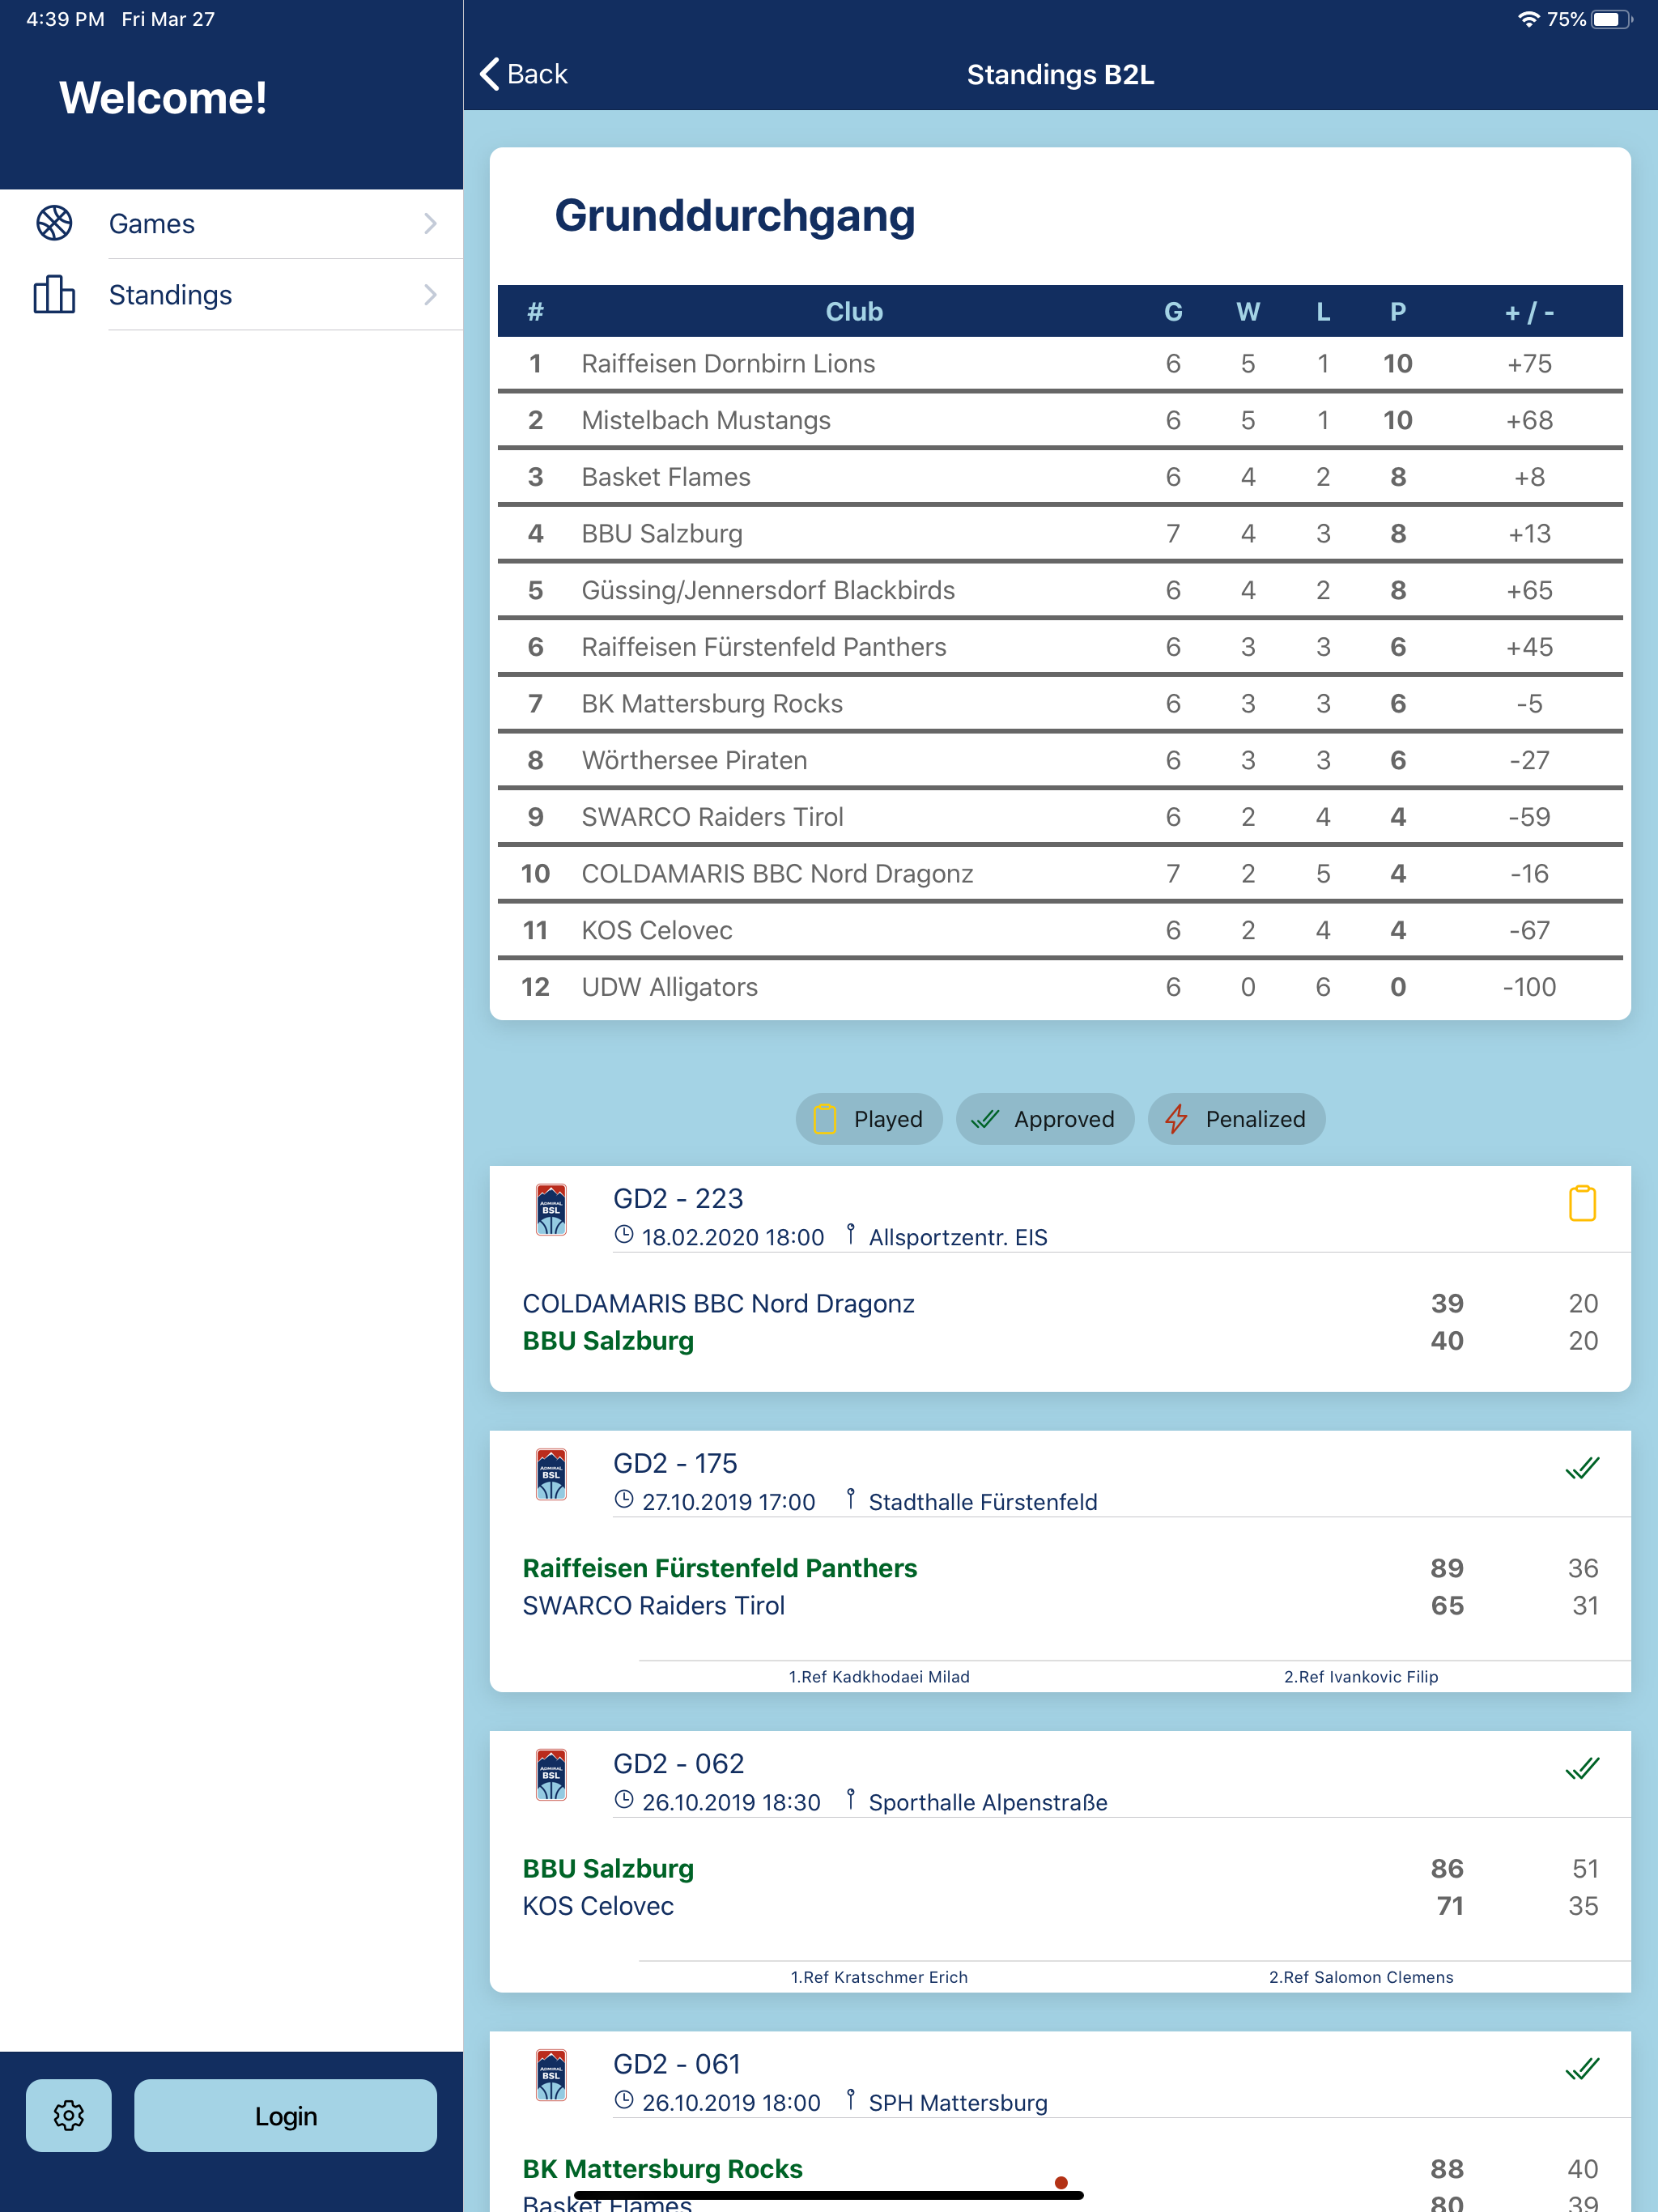Click location pin beside SPH Mattersburg
The image size is (1658, 2212).
point(850,2100)
